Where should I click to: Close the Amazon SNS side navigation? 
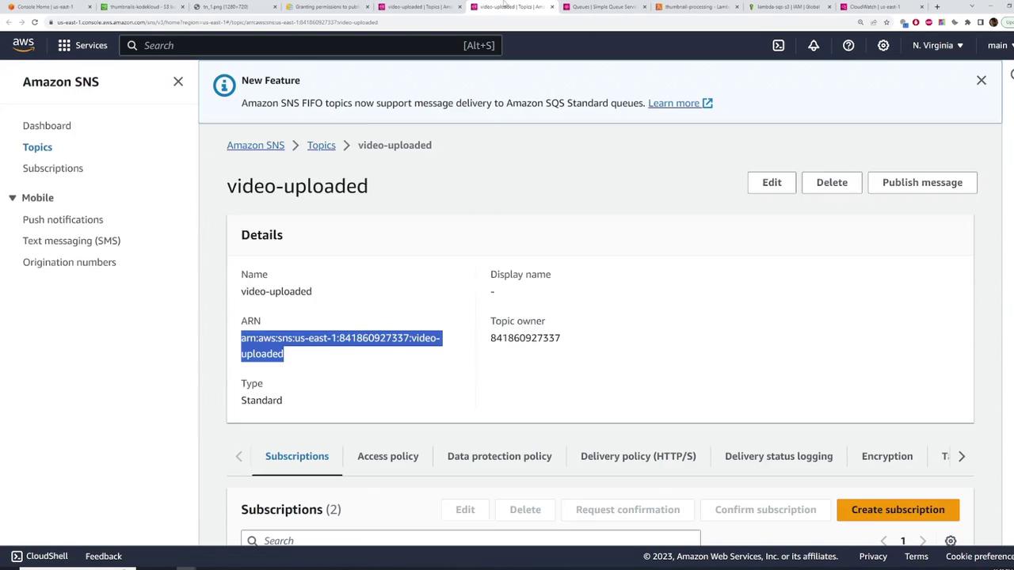point(178,82)
